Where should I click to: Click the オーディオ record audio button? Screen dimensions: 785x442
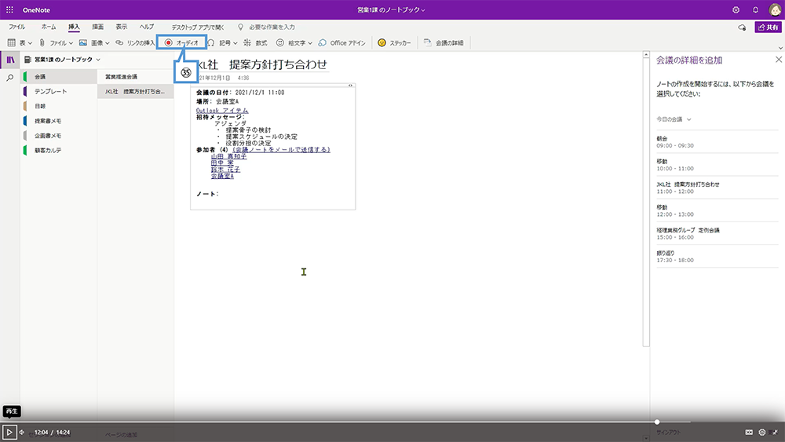click(181, 42)
